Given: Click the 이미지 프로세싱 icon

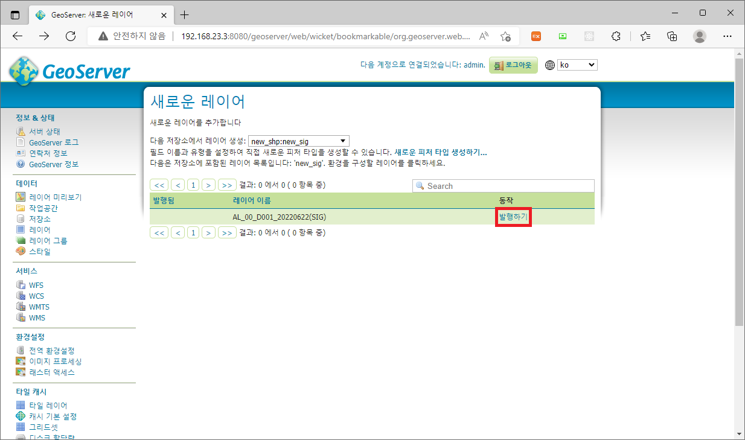Looking at the screenshot, I should pos(21,361).
